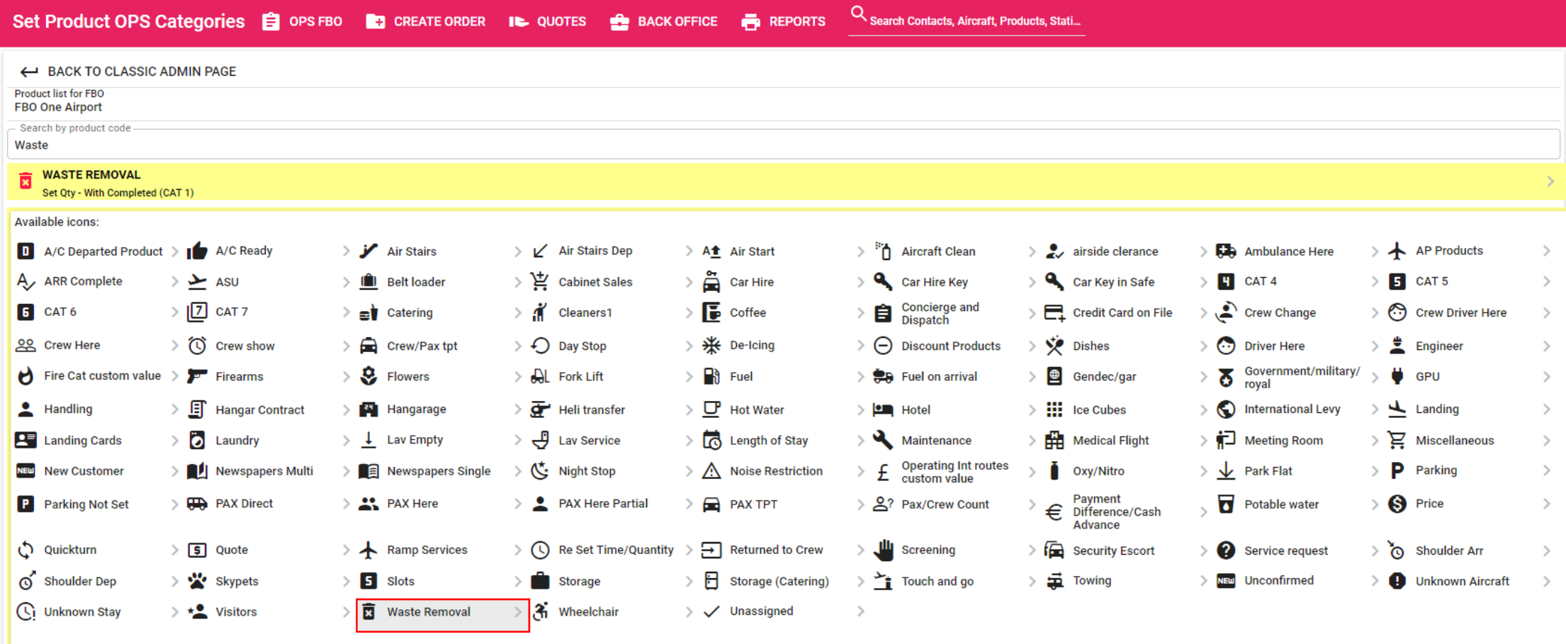Open the BACK OFFICE menu

pyautogui.click(x=664, y=21)
